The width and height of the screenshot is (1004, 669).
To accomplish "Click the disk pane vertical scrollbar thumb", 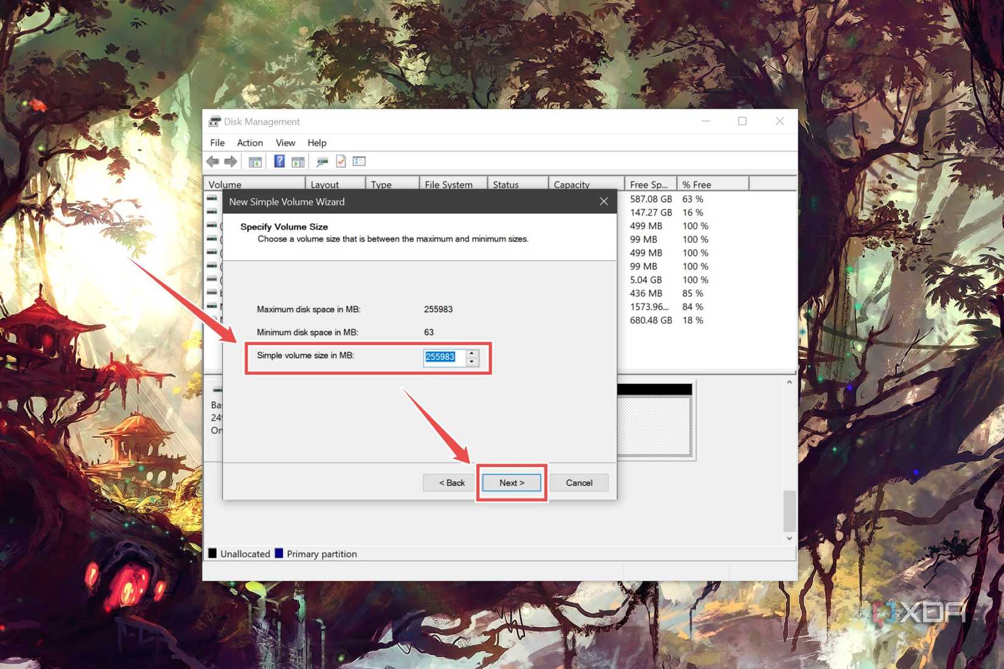I will tap(789, 510).
